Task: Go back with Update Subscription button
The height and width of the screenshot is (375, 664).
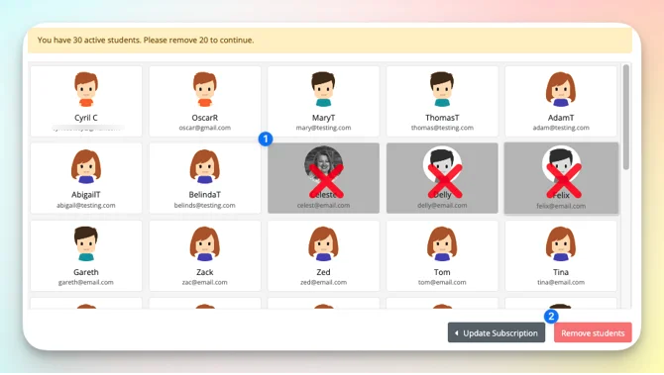Action: coord(497,332)
